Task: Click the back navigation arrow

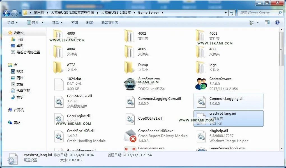Action: pos(6,13)
